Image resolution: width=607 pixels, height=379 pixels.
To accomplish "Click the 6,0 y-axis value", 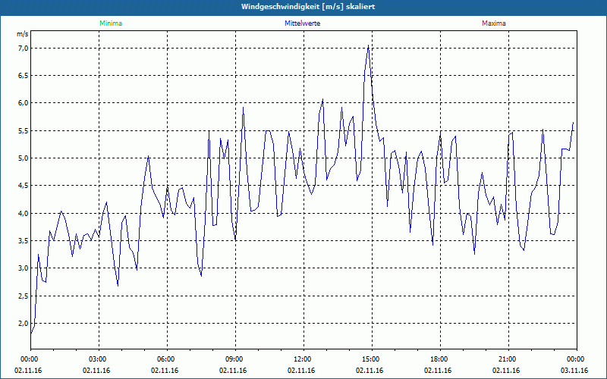I will coord(24,103).
